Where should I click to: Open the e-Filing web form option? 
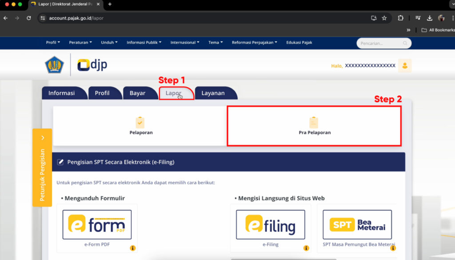[x=270, y=225]
